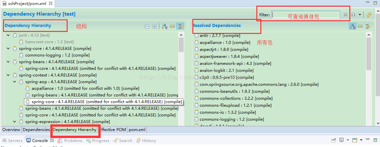Toggle Show GroupId in Dependency Hierarchy panel
Screen dimensions: 380x147
point(172,26)
